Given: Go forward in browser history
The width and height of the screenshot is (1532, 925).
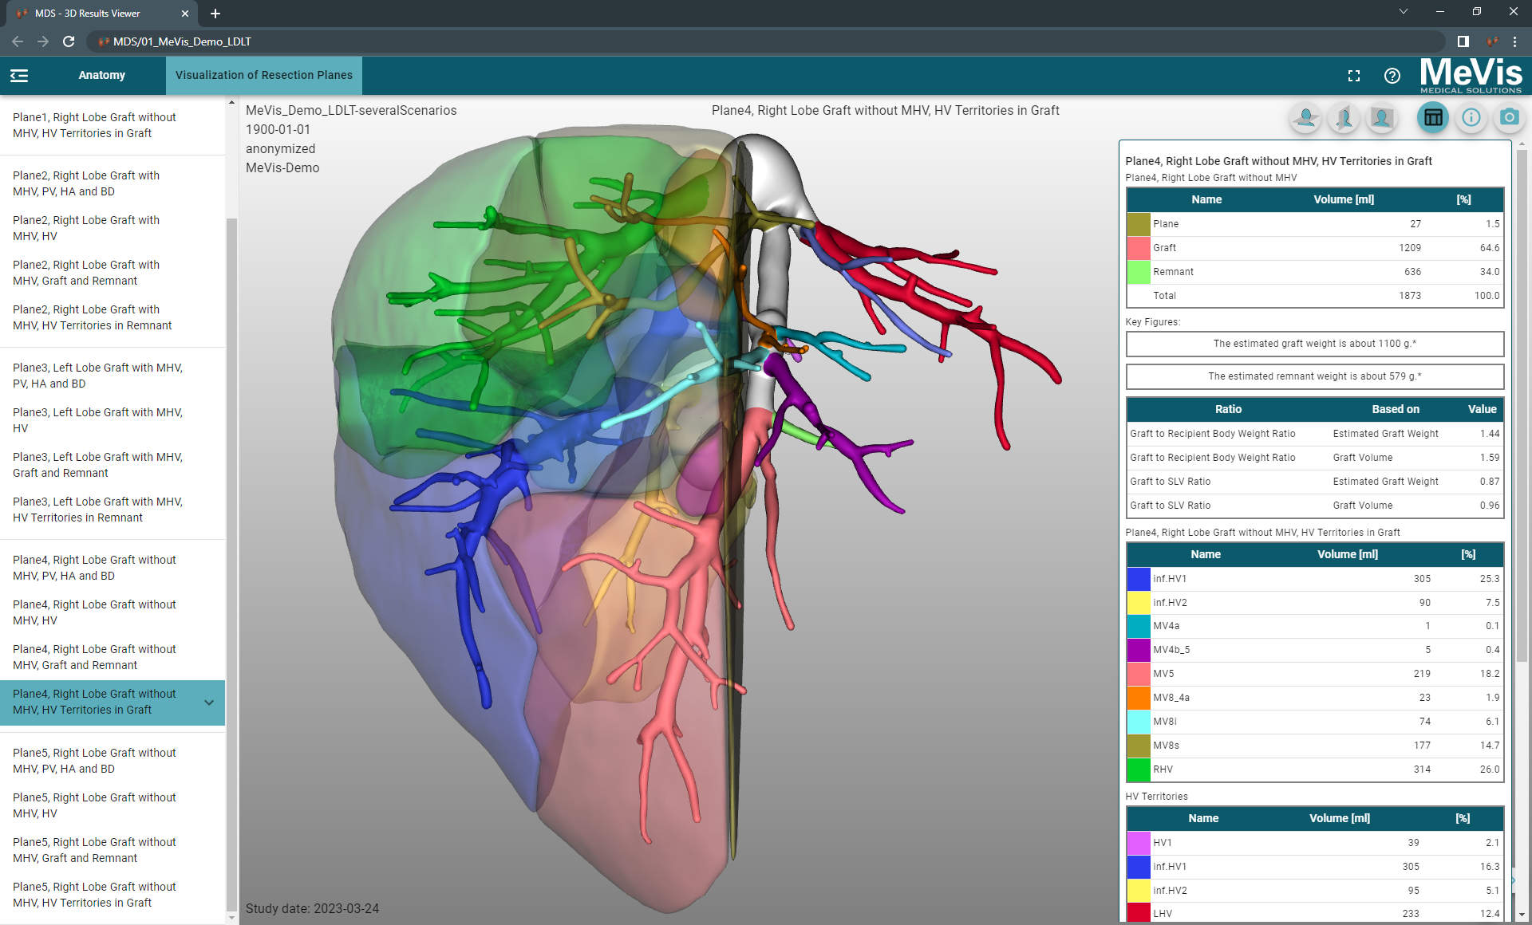Looking at the screenshot, I should click(x=43, y=41).
